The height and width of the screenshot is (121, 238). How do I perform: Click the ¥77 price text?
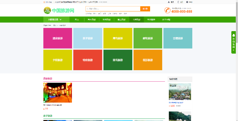point(46,109)
